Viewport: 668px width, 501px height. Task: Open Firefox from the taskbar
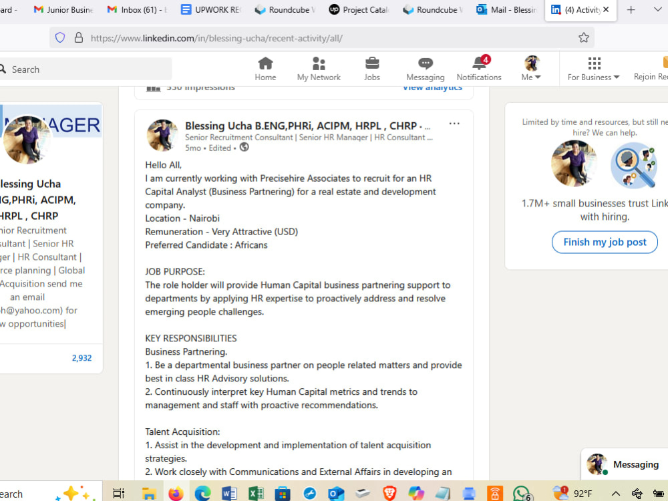tap(176, 494)
